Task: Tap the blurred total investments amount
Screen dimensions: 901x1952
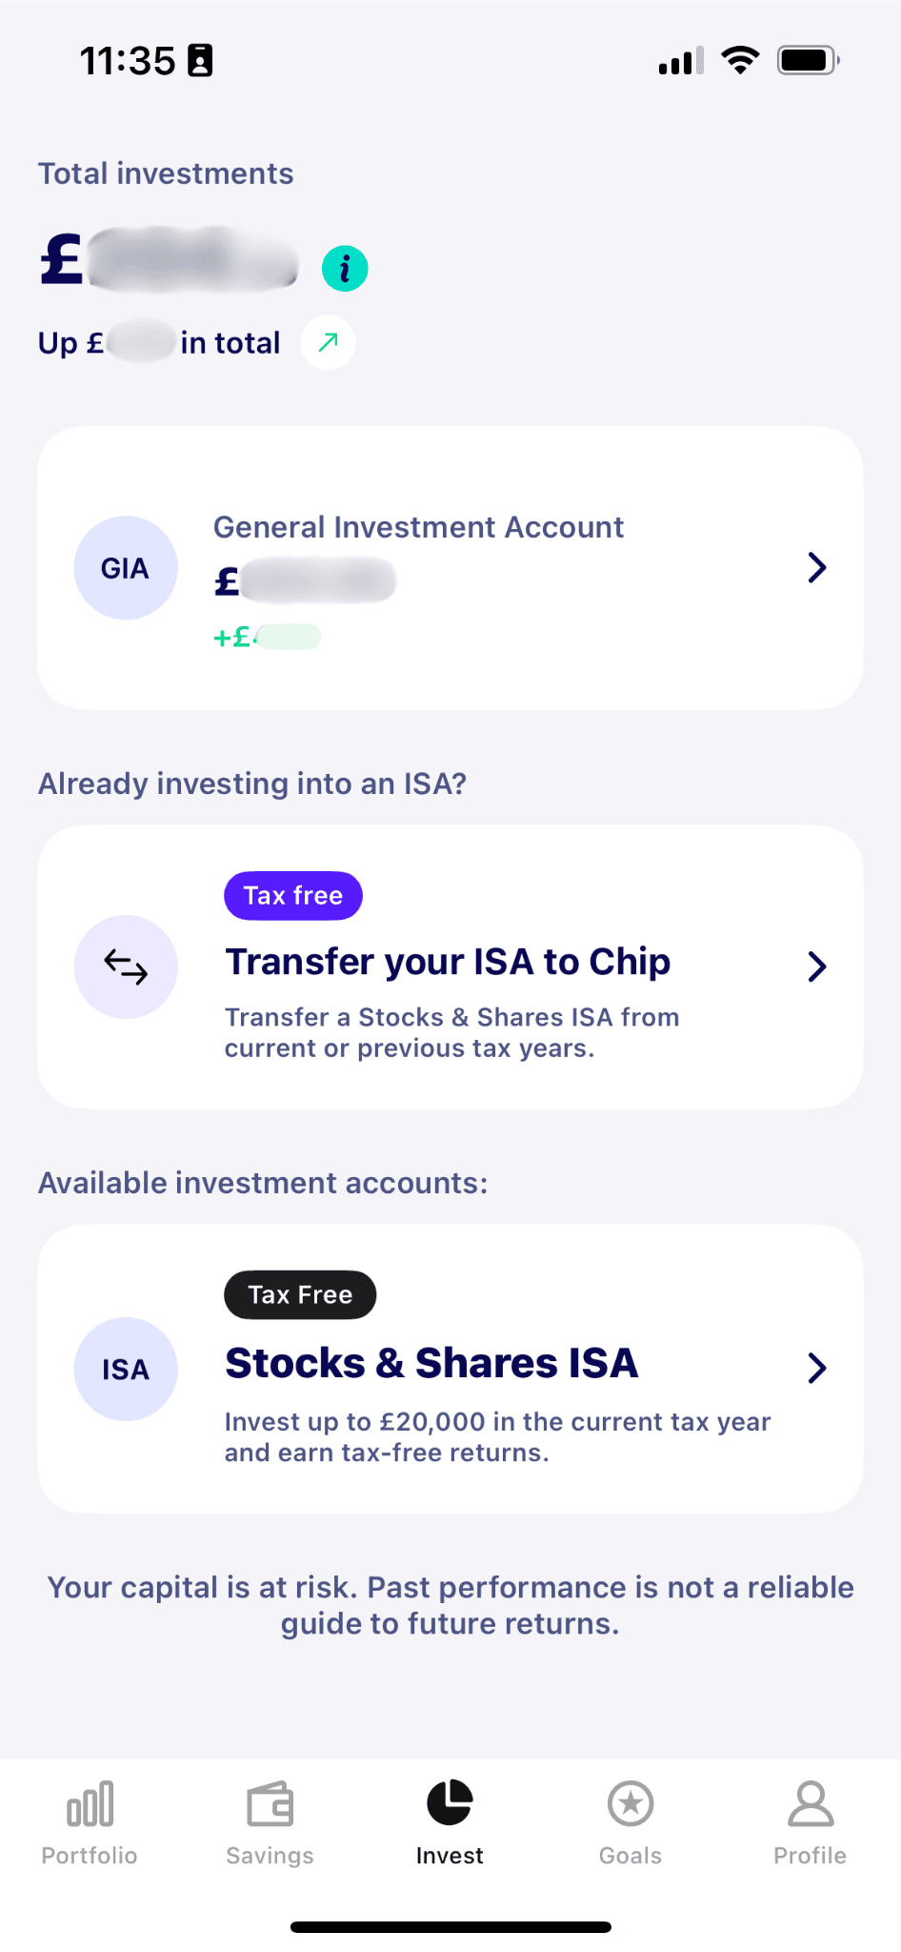Action: tap(190, 259)
